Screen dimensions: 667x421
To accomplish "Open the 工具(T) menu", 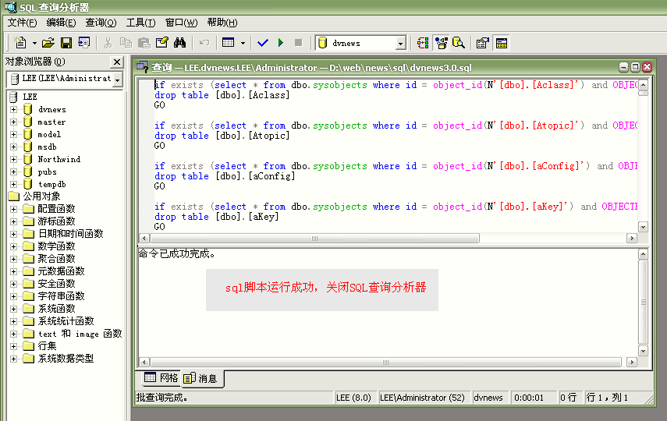I will click(140, 23).
